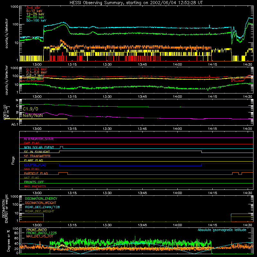Click the SC_IN_SUNLIGHT flag label
This screenshot has width=257, height=257.
[37, 152]
